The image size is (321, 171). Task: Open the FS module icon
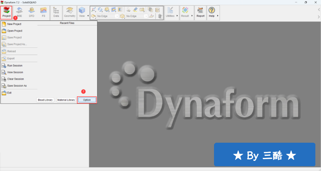43,13
